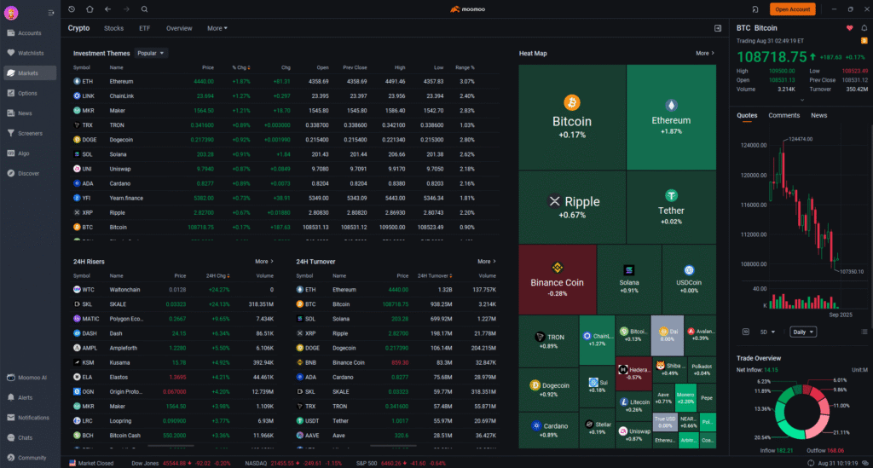Click the Open Account button

(x=792, y=9)
